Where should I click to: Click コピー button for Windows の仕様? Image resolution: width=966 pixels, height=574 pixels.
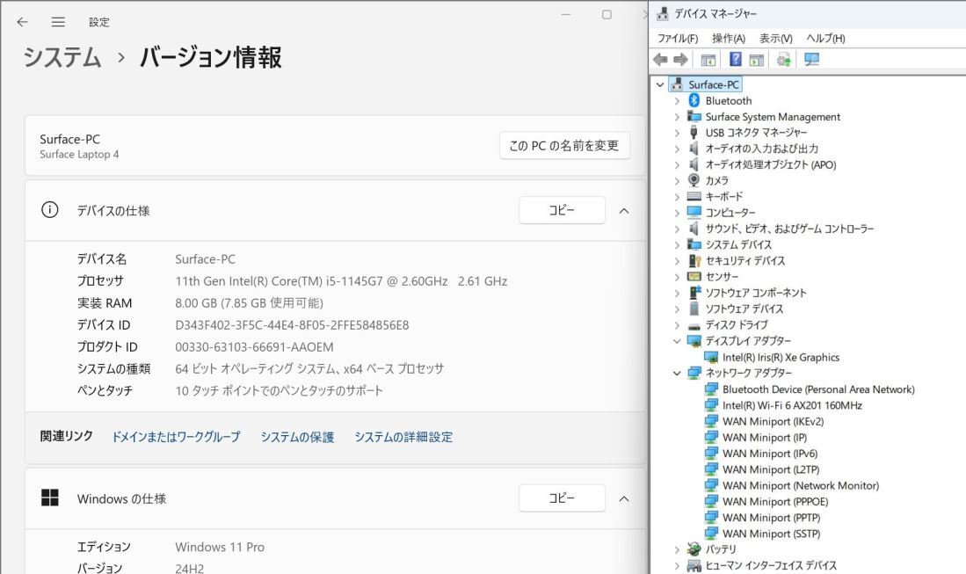coord(562,498)
